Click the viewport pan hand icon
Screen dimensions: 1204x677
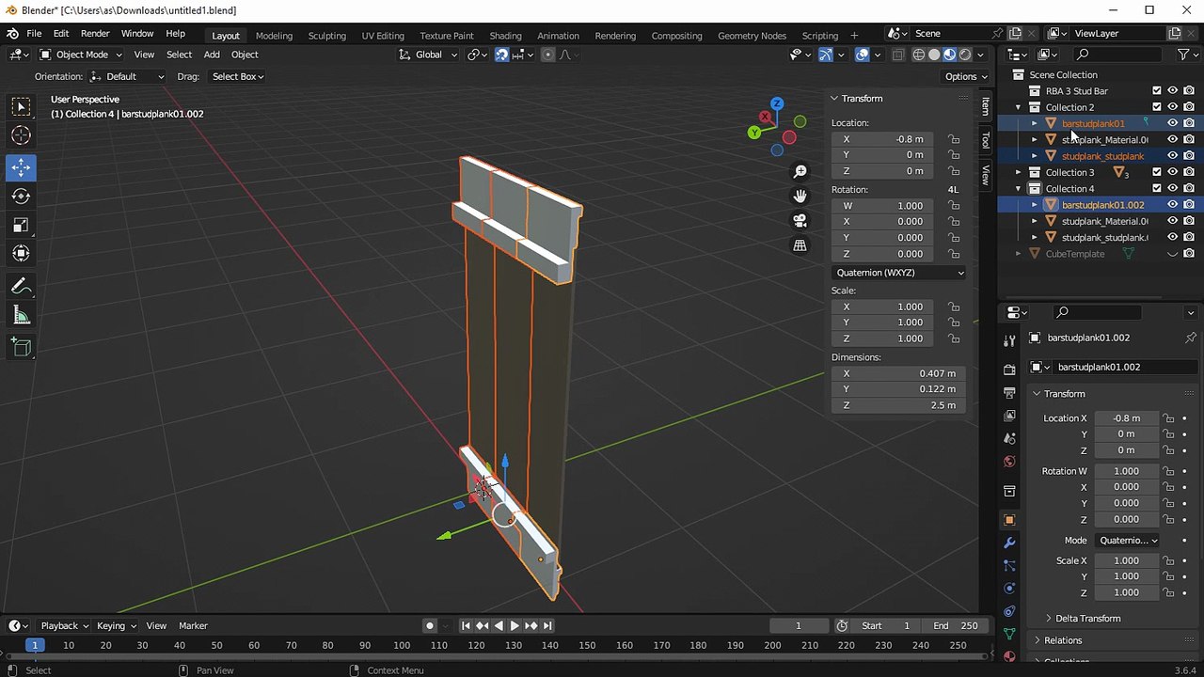[x=800, y=196]
